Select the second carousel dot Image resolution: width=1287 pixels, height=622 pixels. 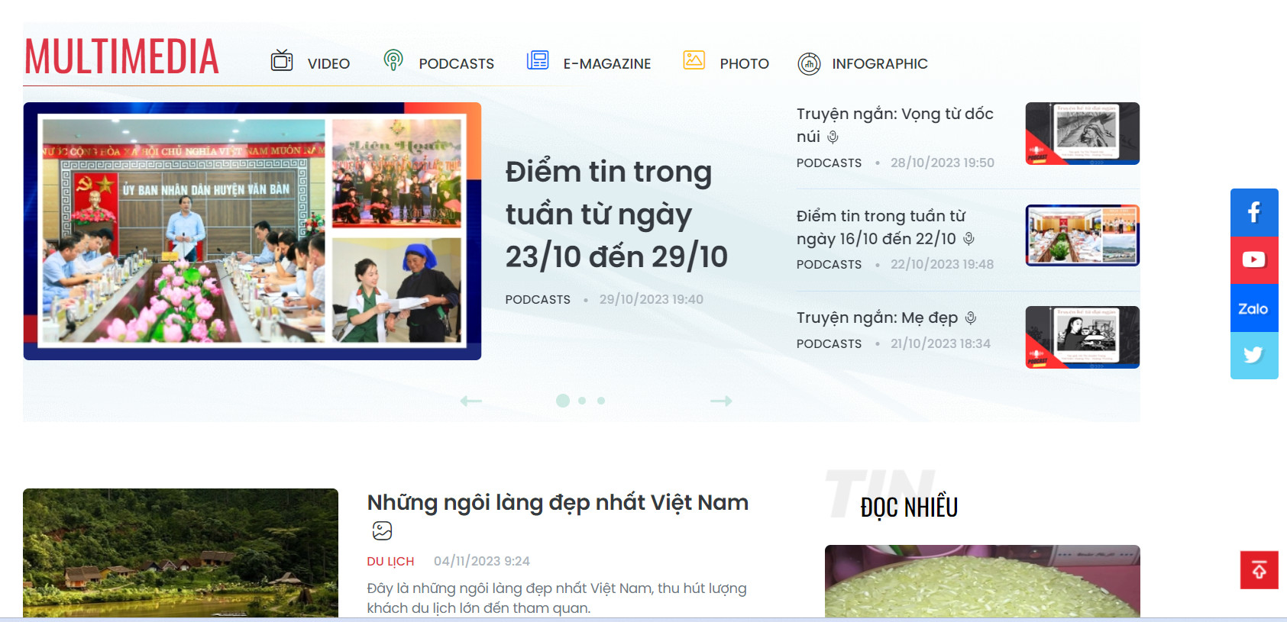click(582, 401)
